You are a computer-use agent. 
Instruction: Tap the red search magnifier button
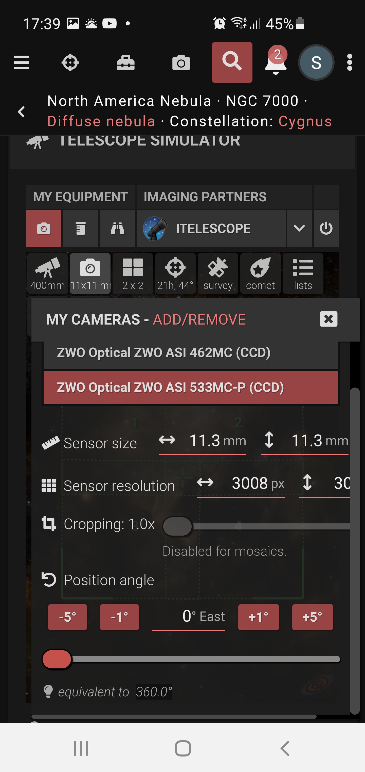(232, 62)
